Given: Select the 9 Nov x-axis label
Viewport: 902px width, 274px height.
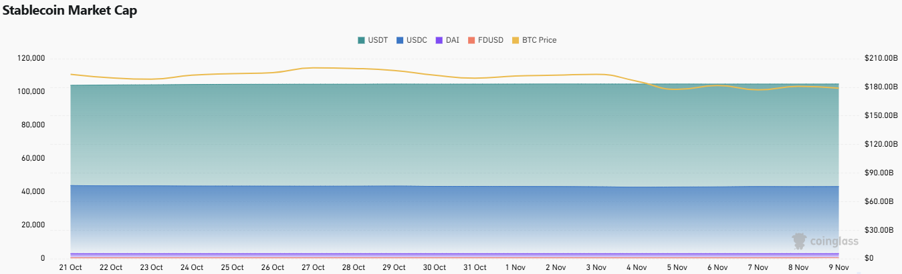Looking at the screenshot, I should (838, 267).
